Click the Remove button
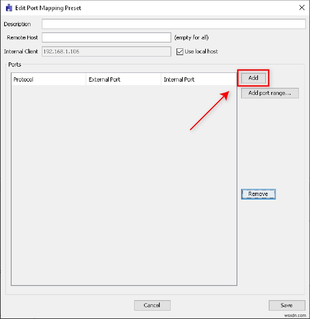This screenshot has height=319, width=310. tap(258, 194)
